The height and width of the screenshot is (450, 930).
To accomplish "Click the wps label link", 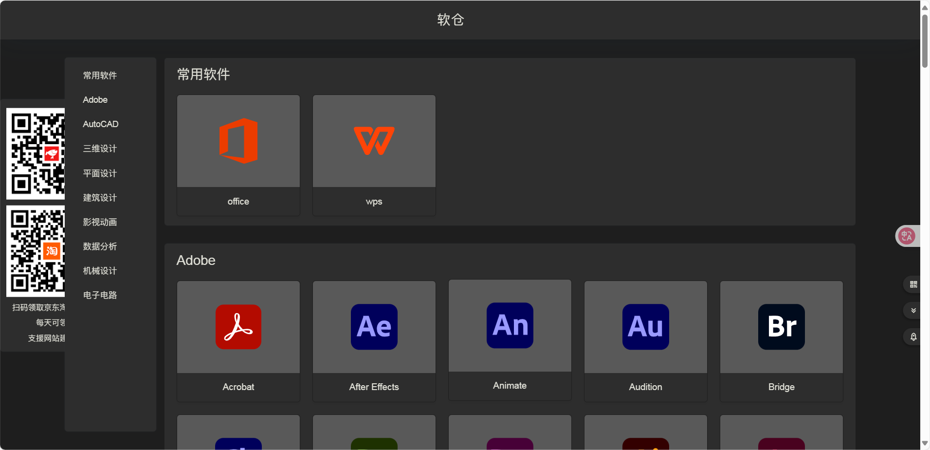I will 374,202.
